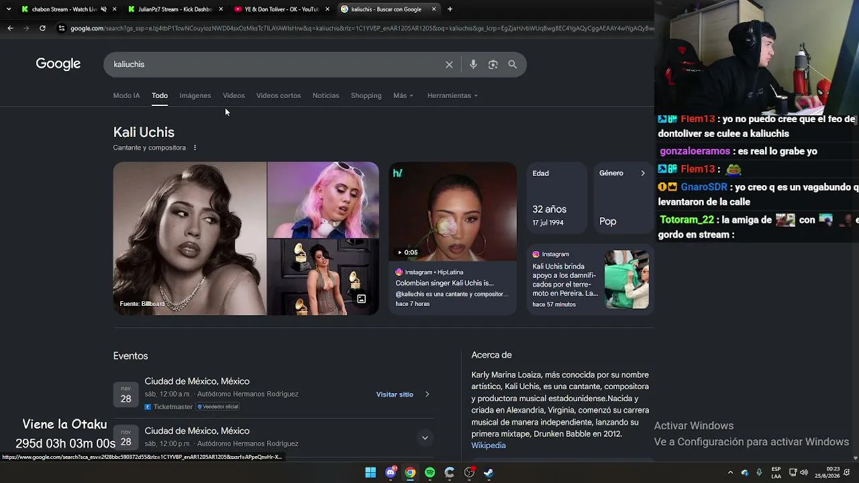Open Steam from the taskbar
The width and height of the screenshot is (859, 483).
pyautogui.click(x=489, y=473)
